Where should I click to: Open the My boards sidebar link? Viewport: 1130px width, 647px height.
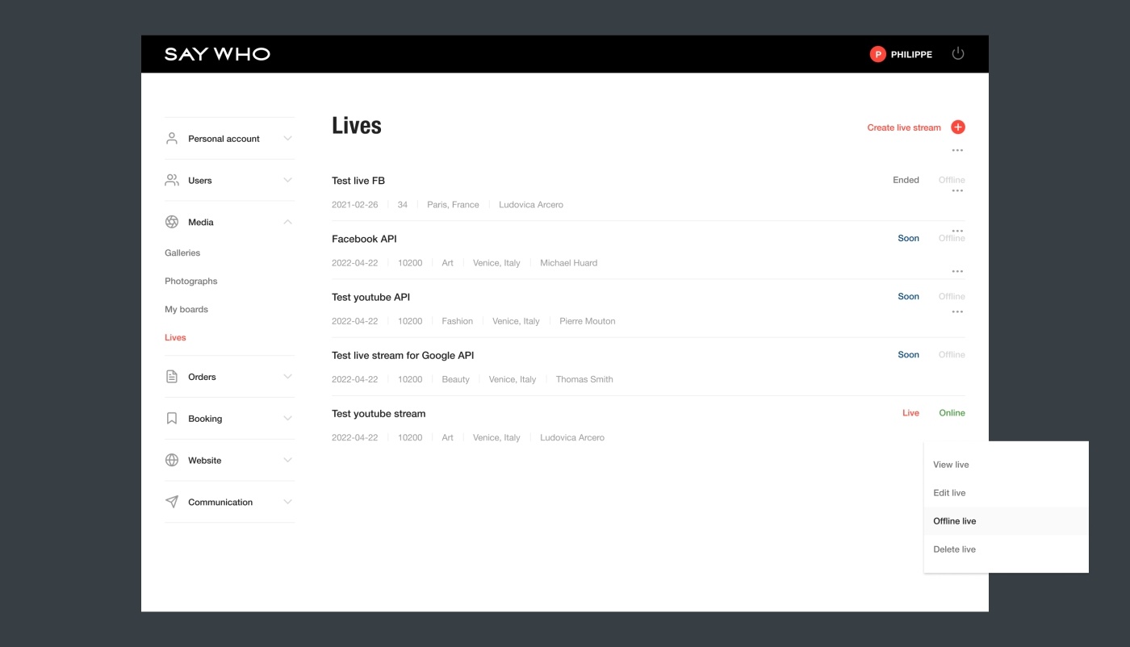[x=186, y=310]
